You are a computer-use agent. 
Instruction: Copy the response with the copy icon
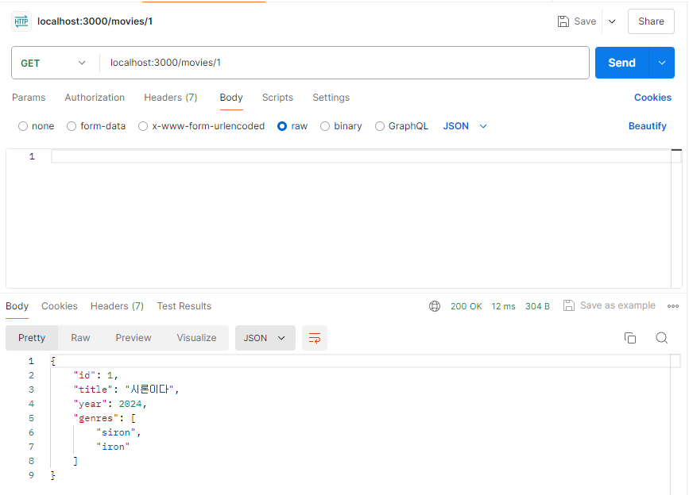630,338
